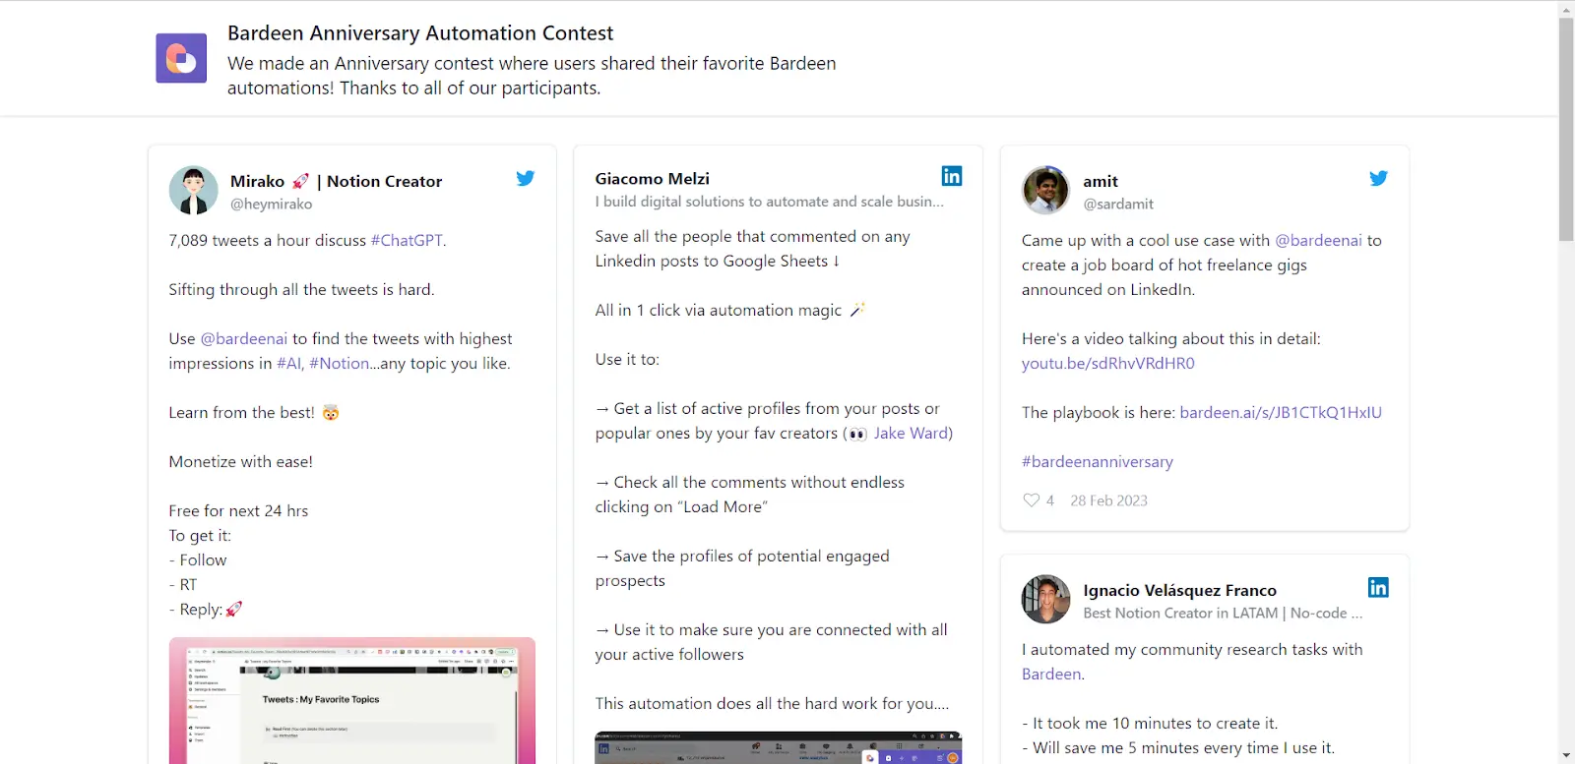1575x764 pixels.
Task: Open bardeen.ai/s/JB1CTkQ1HxIU playbook link
Action: point(1281,412)
